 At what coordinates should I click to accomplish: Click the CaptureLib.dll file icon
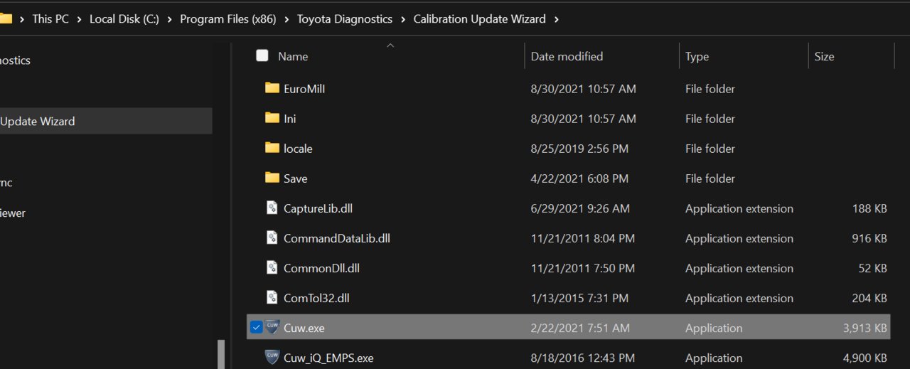(x=272, y=208)
